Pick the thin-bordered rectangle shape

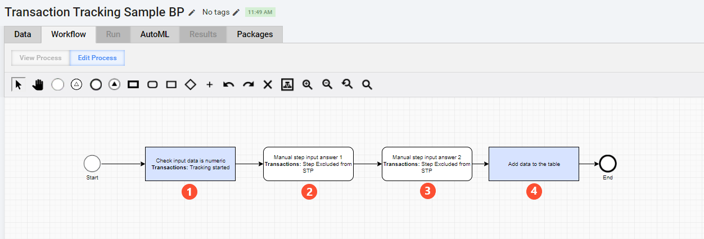click(172, 84)
